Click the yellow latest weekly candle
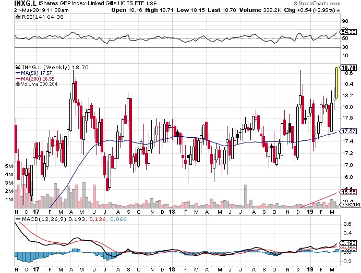 (x=337, y=83)
